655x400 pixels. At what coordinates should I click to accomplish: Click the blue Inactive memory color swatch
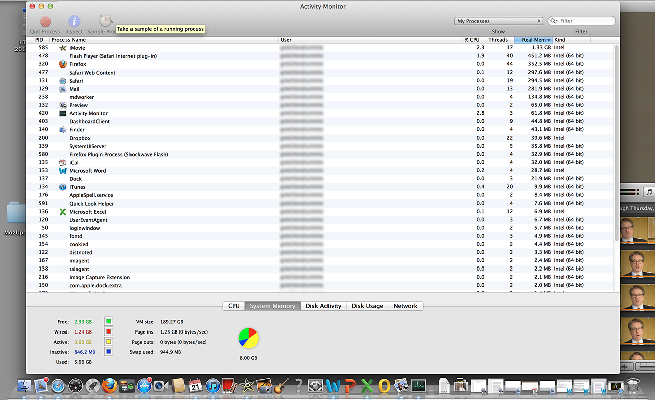pyautogui.click(x=109, y=352)
